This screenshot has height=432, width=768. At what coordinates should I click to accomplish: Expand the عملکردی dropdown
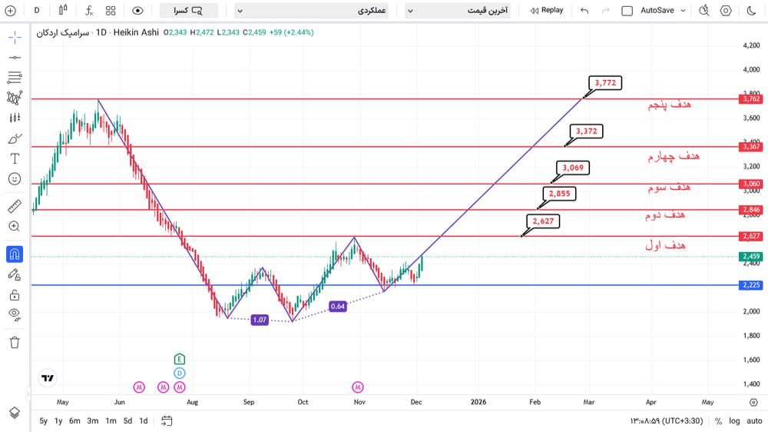[311, 11]
